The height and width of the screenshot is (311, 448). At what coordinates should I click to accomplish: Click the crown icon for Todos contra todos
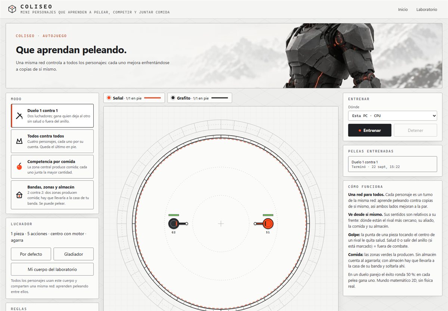click(x=19, y=141)
